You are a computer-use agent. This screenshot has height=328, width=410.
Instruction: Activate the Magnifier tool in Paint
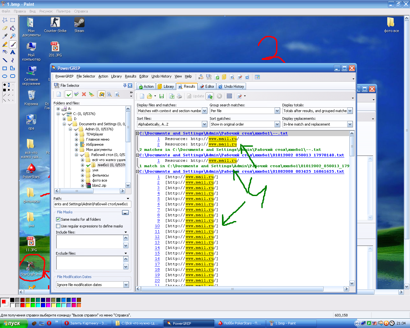coord(13,36)
